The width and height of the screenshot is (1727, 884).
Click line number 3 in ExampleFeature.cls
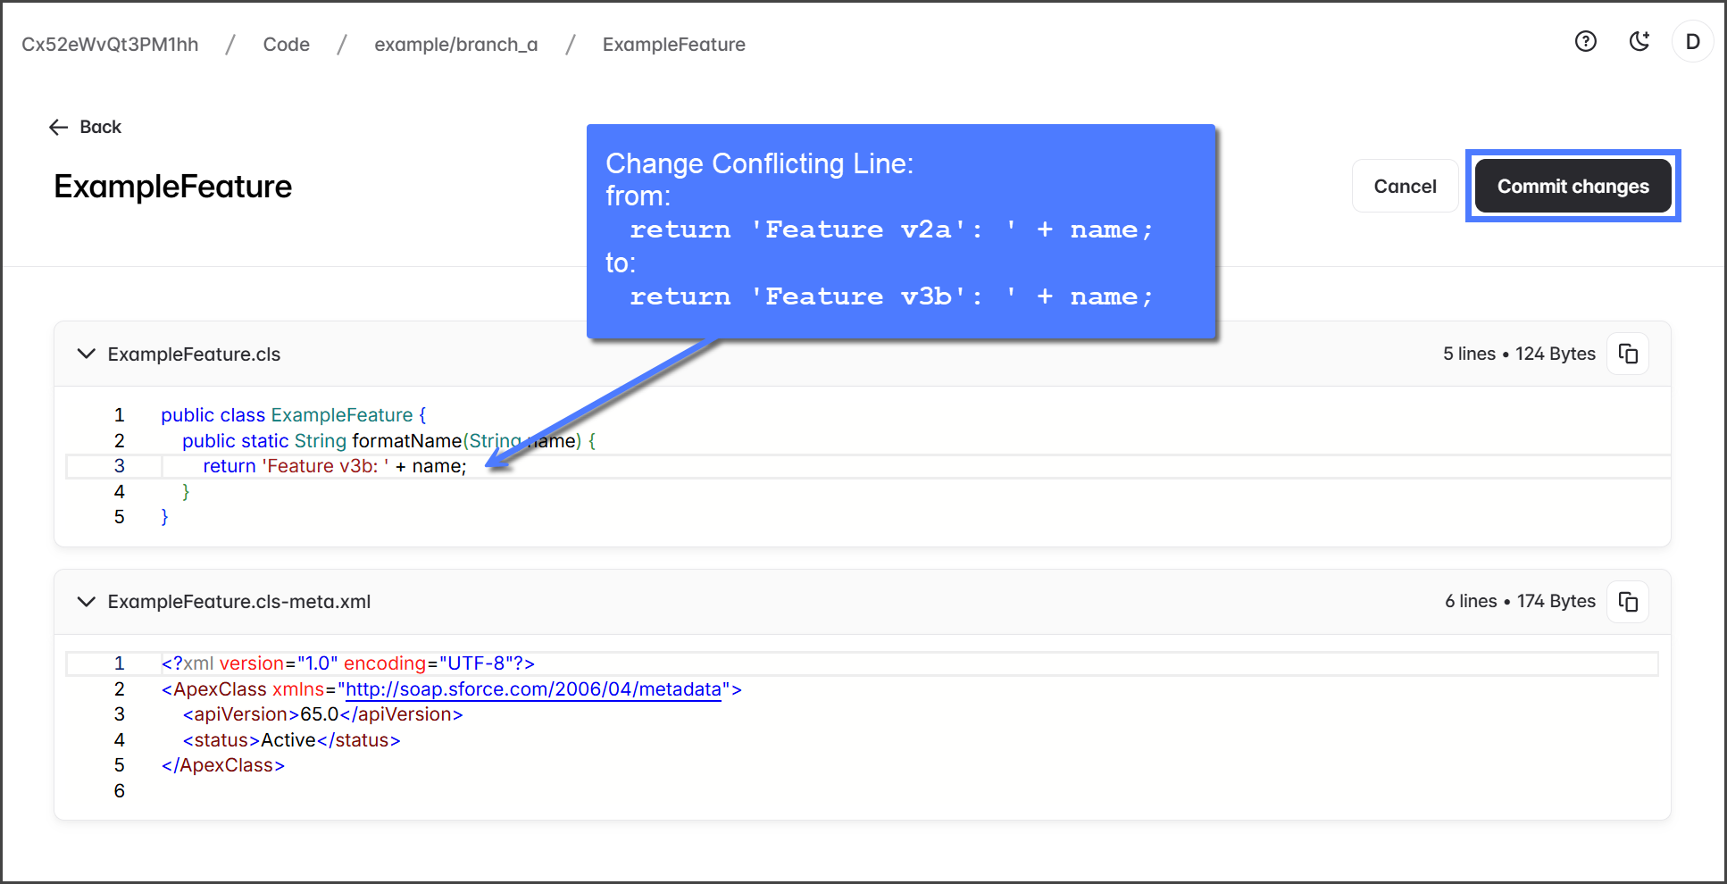tap(120, 466)
